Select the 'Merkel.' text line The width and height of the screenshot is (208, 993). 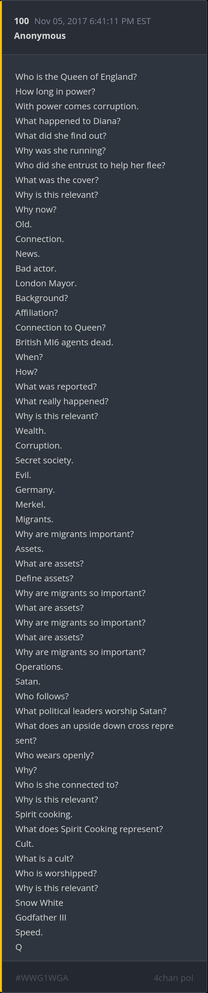31,505
